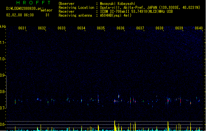Viewport: 206px width, 131px height.
Task: Click the 0631 time marker
Action: [22, 28]
